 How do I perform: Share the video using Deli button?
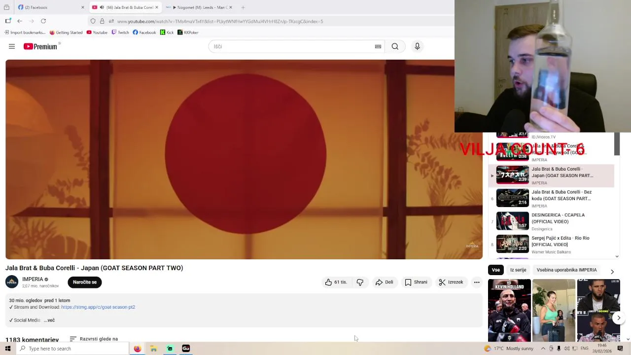click(x=384, y=282)
